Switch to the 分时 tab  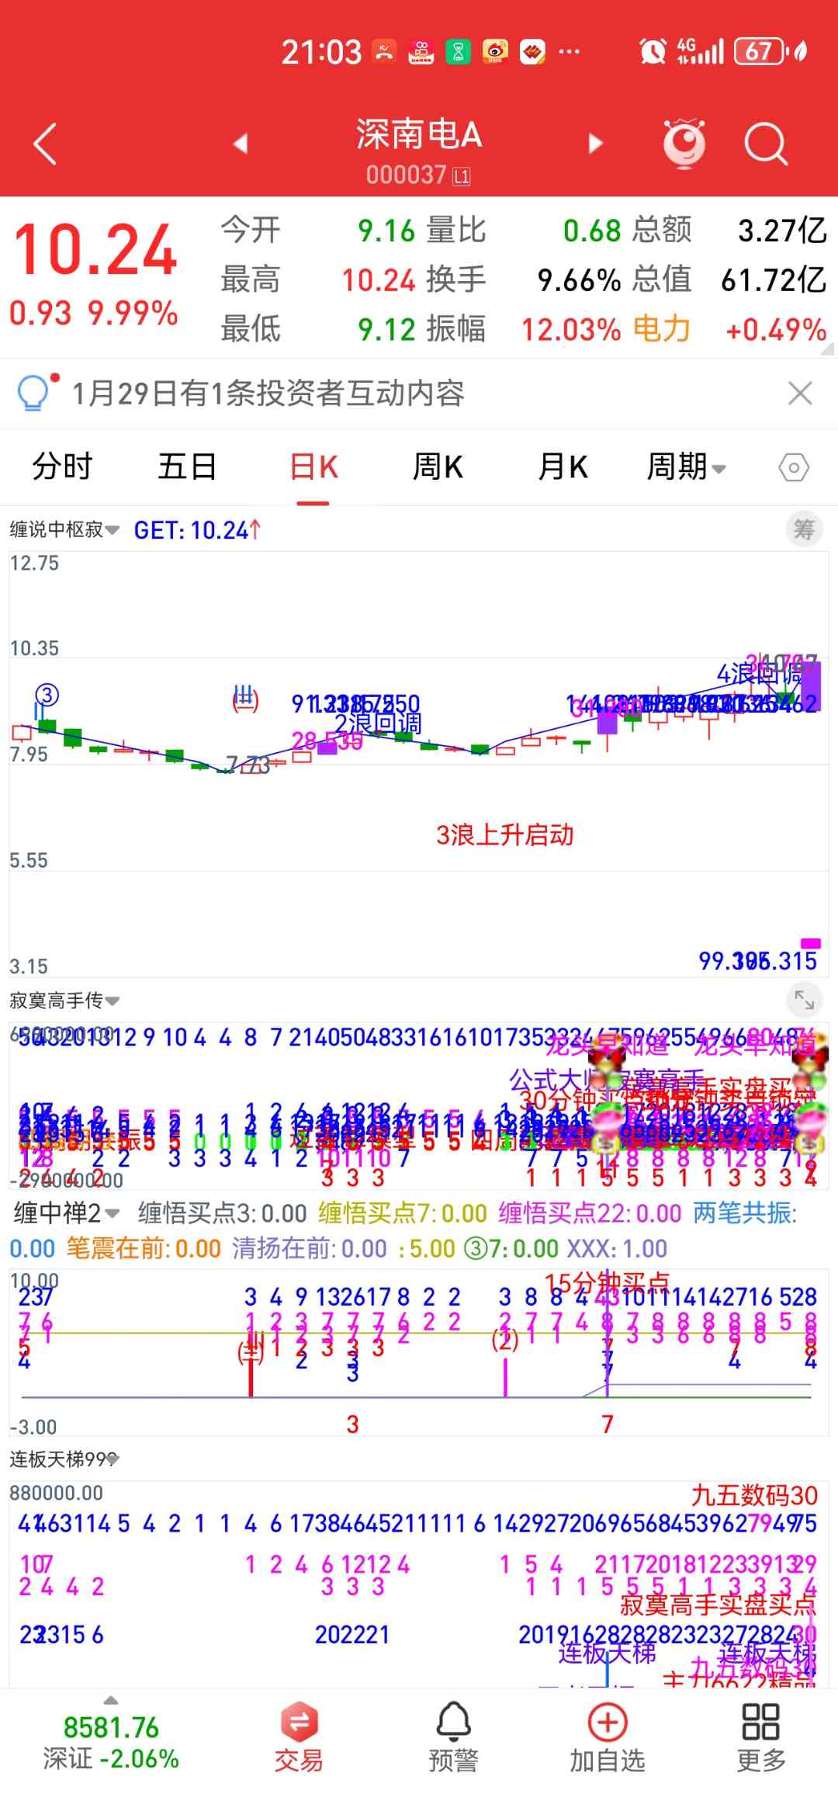pos(62,467)
